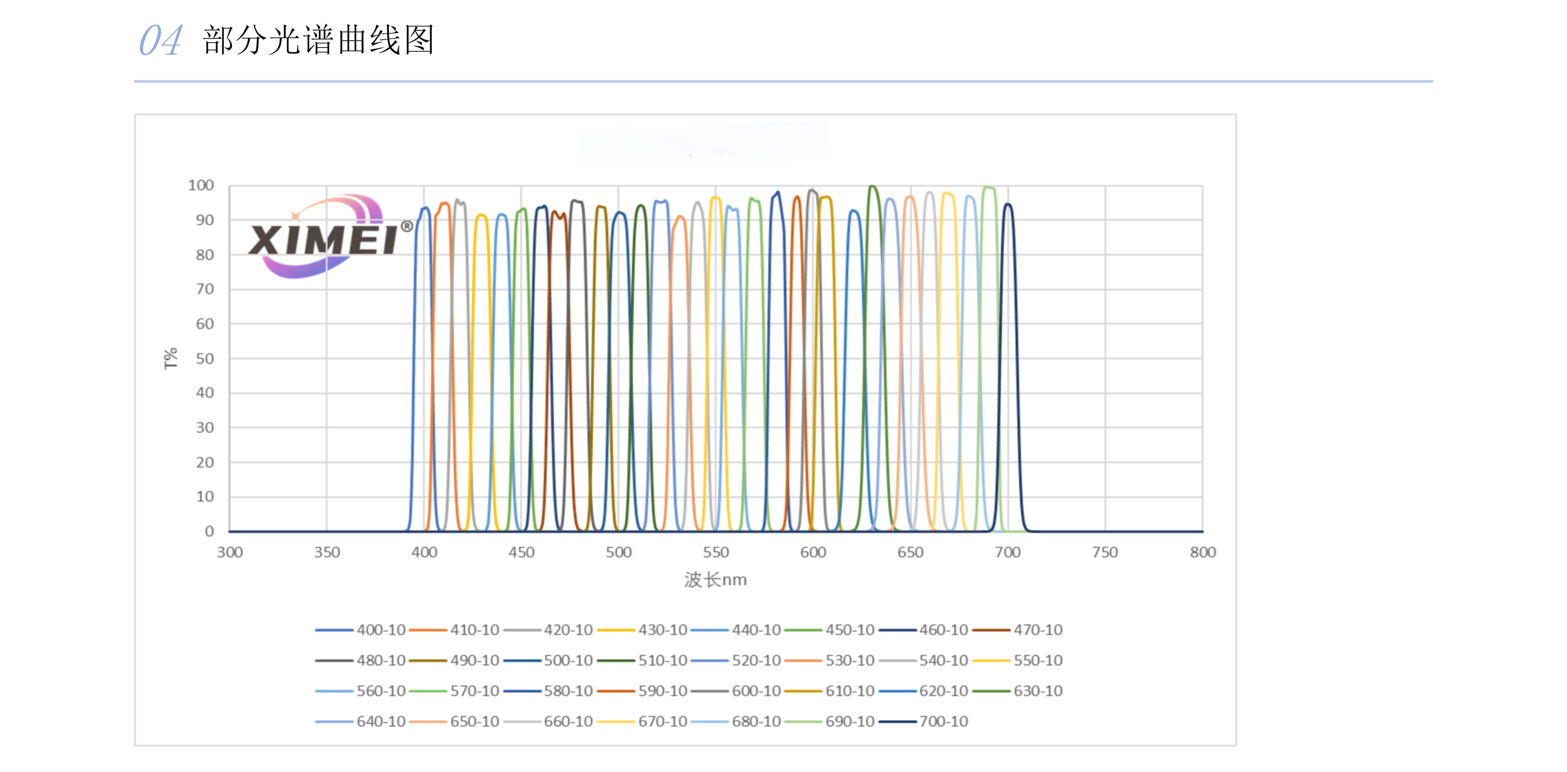This screenshot has height=772, width=1567.
Task: Select the 520-10 legend item
Action: click(736, 660)
